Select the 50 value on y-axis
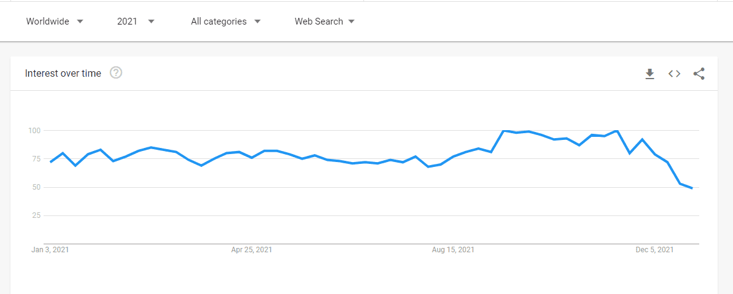 (x=36, y=187)
